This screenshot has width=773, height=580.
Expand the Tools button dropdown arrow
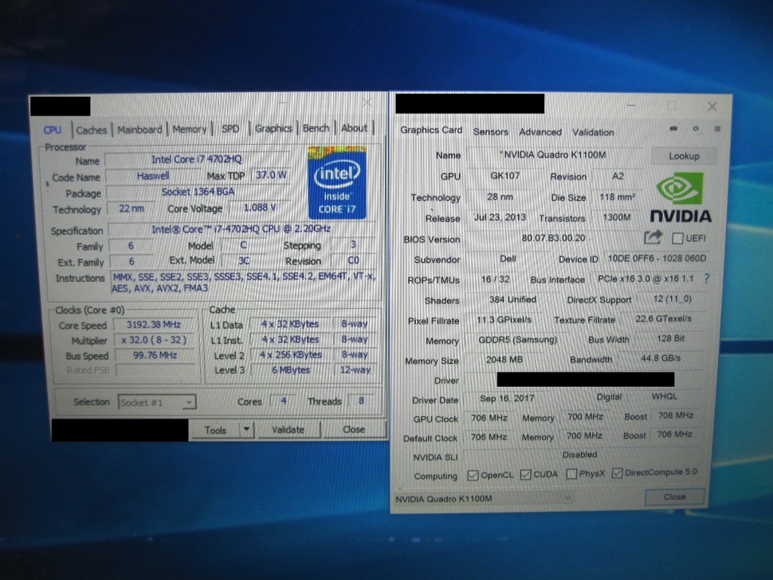[x=247, y=429]
